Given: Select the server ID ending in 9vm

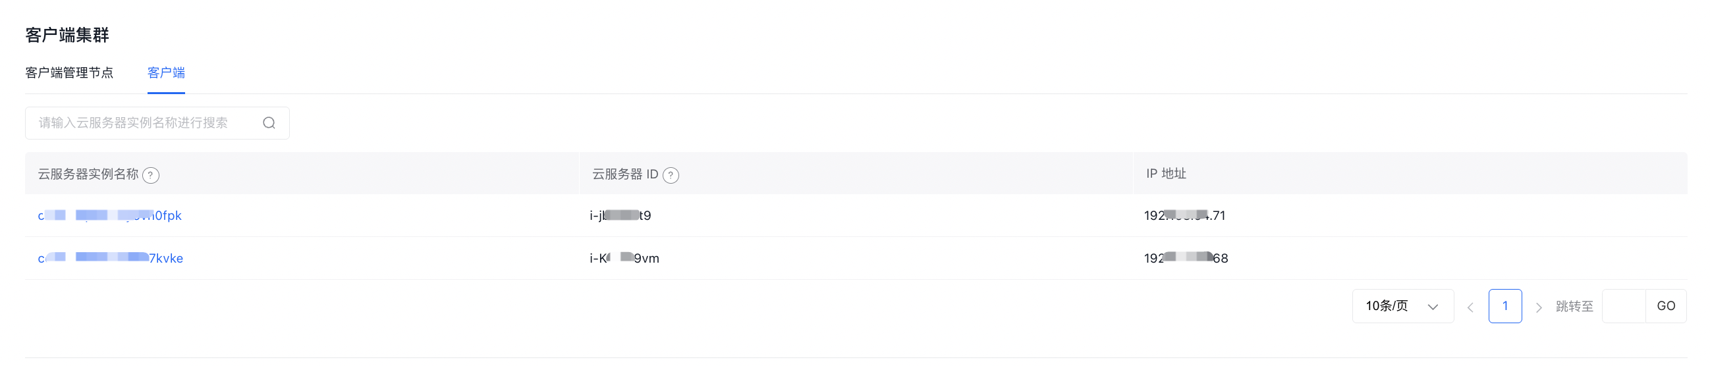Looking at the screenshot, I should tap(624, 258).
